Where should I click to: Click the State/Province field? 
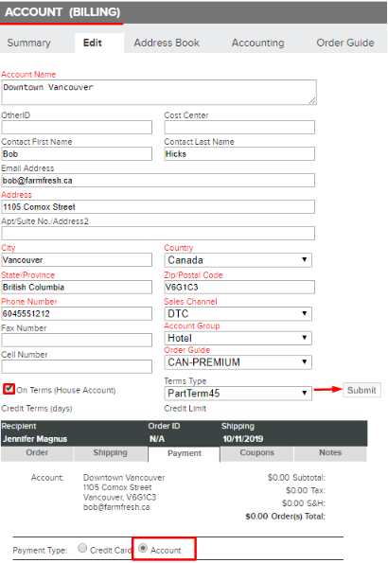(x=77, y=288)
